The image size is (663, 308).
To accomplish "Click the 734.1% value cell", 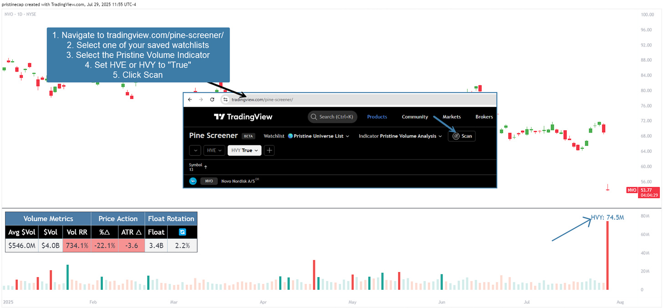I will pyautogui.click(x=77, y=245).
